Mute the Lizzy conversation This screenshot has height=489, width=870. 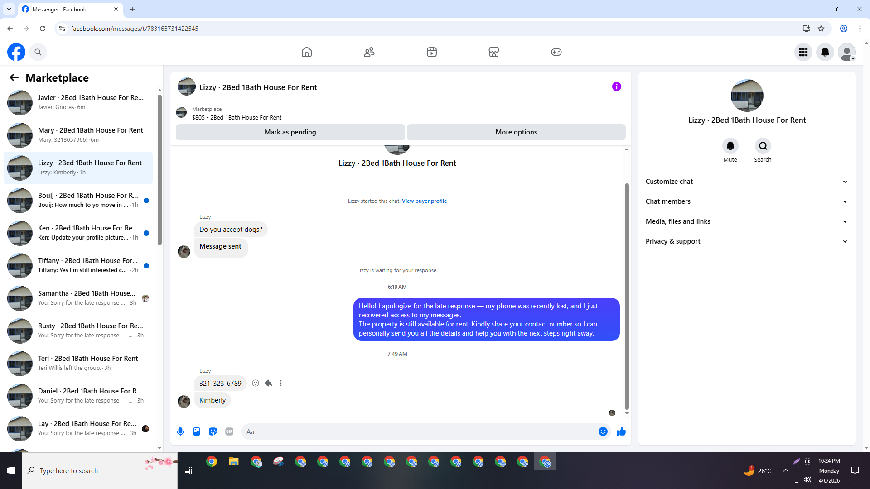click(730, 146)
